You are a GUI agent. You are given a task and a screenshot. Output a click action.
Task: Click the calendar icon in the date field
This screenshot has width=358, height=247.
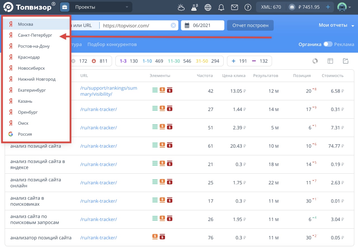[187, 25]
